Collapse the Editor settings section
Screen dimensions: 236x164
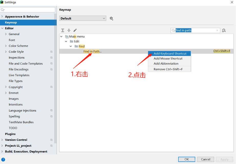coord(2,28)
